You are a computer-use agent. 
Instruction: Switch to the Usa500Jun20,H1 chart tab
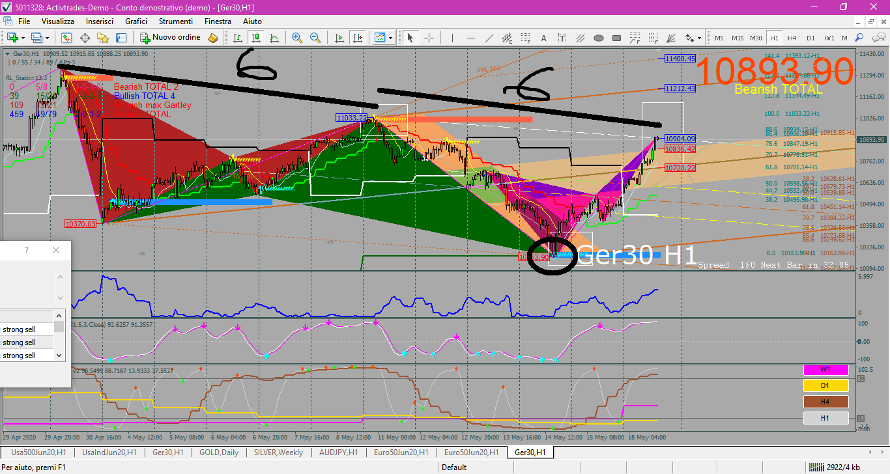(38, 452)
